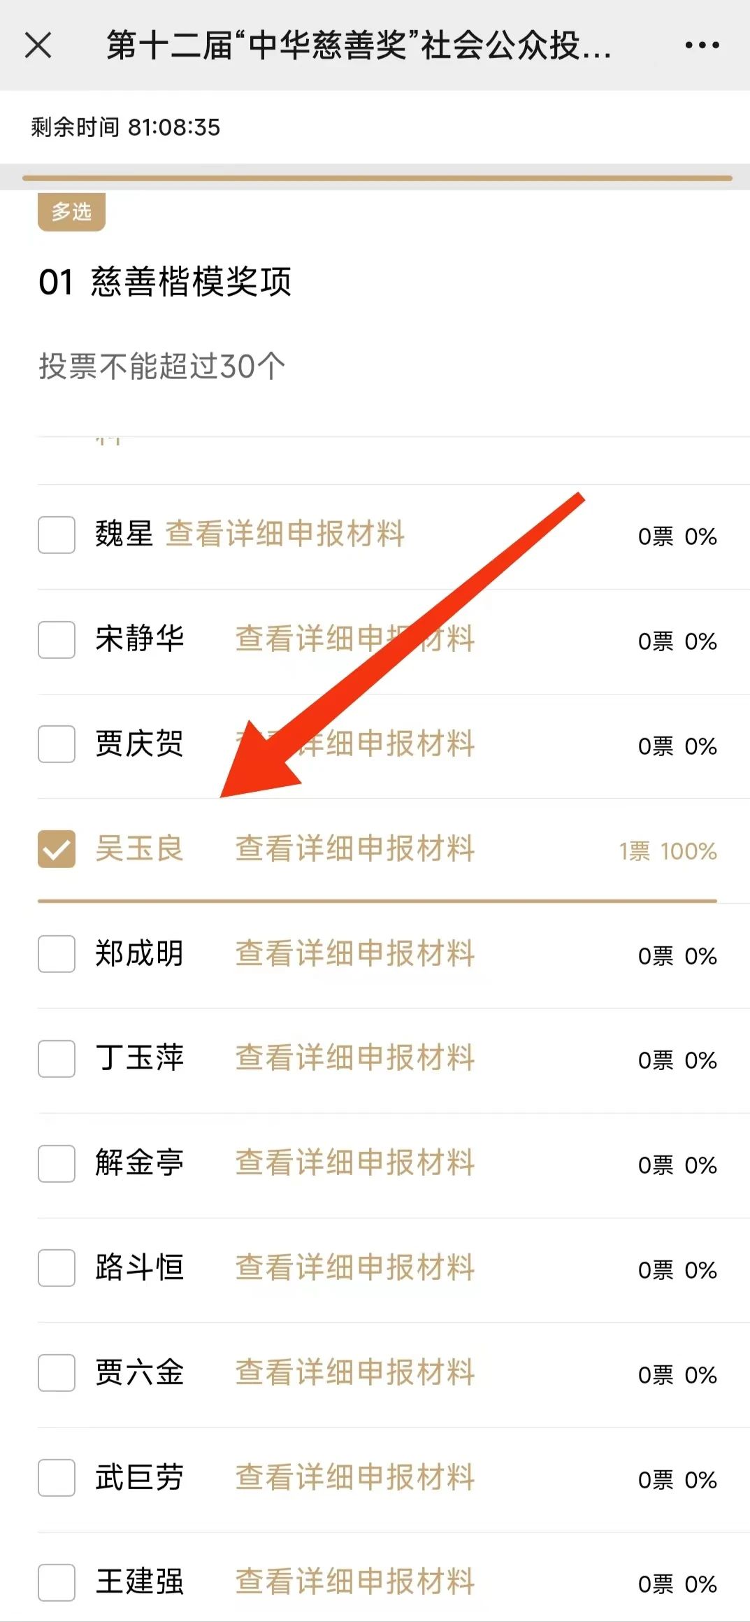This screenshot has width=750, height=1622.
Task: Open 郑成明's detailed application materials link
Action: (x=354, y=953)
